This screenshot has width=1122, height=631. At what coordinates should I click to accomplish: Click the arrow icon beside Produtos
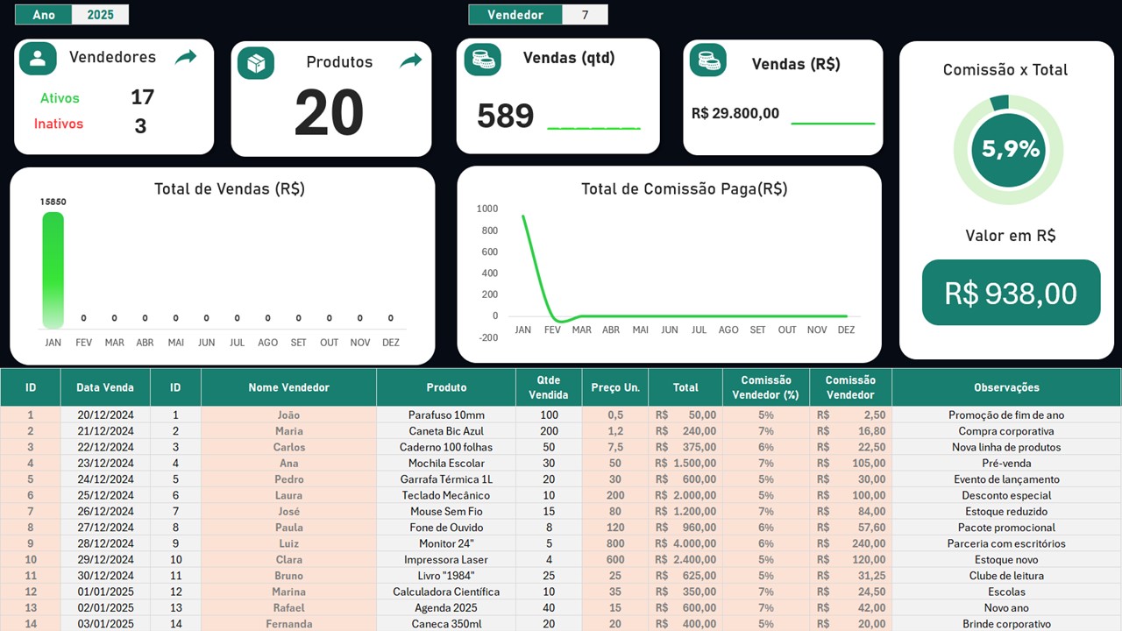point(410,61)
